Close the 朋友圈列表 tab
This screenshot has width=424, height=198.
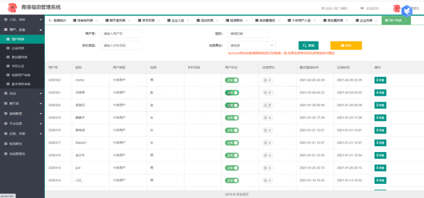point(347,21)
